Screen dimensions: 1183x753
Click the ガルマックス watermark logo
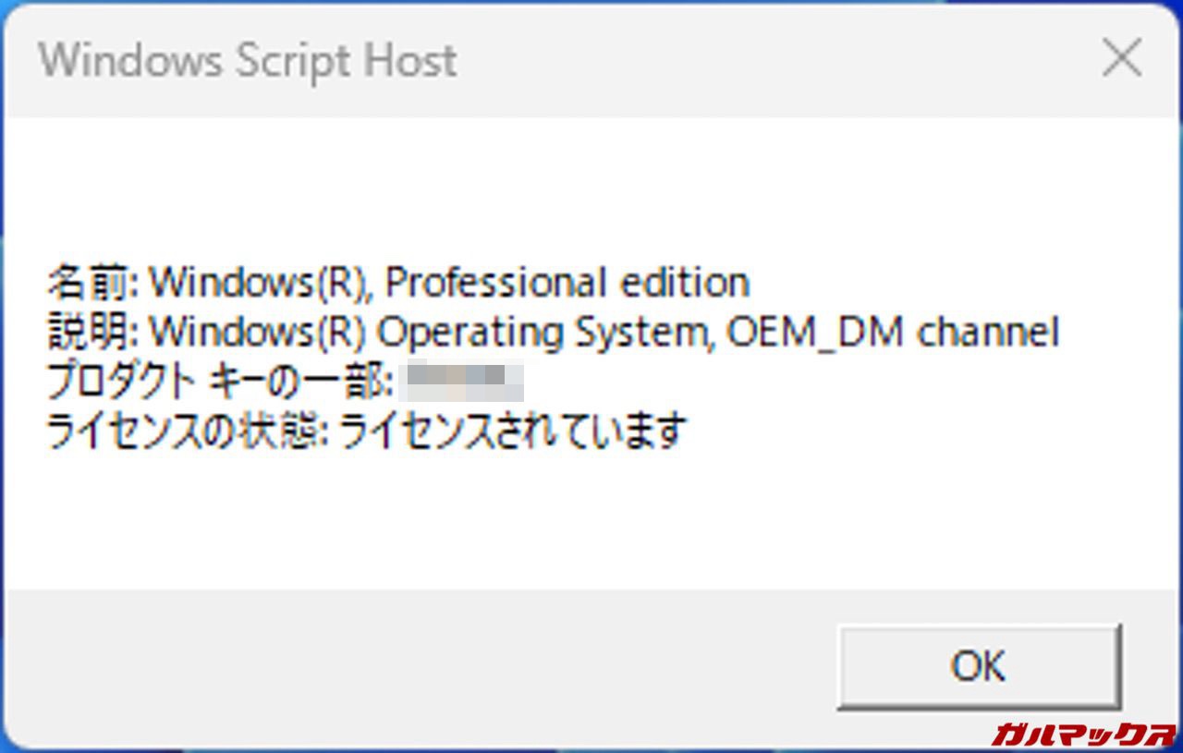tap(1082, 735)
